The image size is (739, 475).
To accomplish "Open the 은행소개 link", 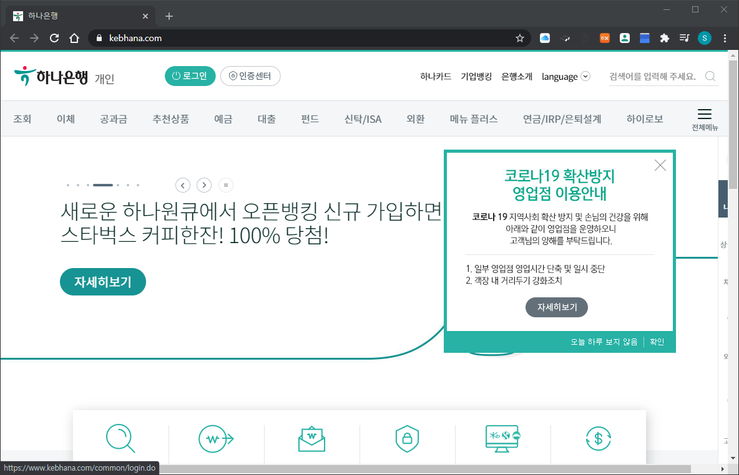I will point(517,76).
